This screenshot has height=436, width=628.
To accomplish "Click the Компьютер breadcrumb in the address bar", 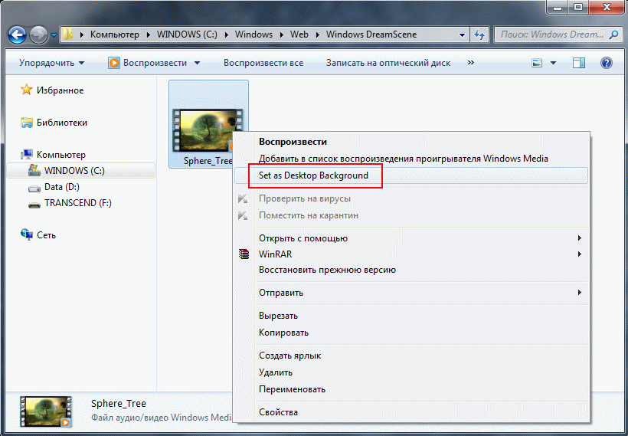I will pyautogui.click(x=115, y=34).
